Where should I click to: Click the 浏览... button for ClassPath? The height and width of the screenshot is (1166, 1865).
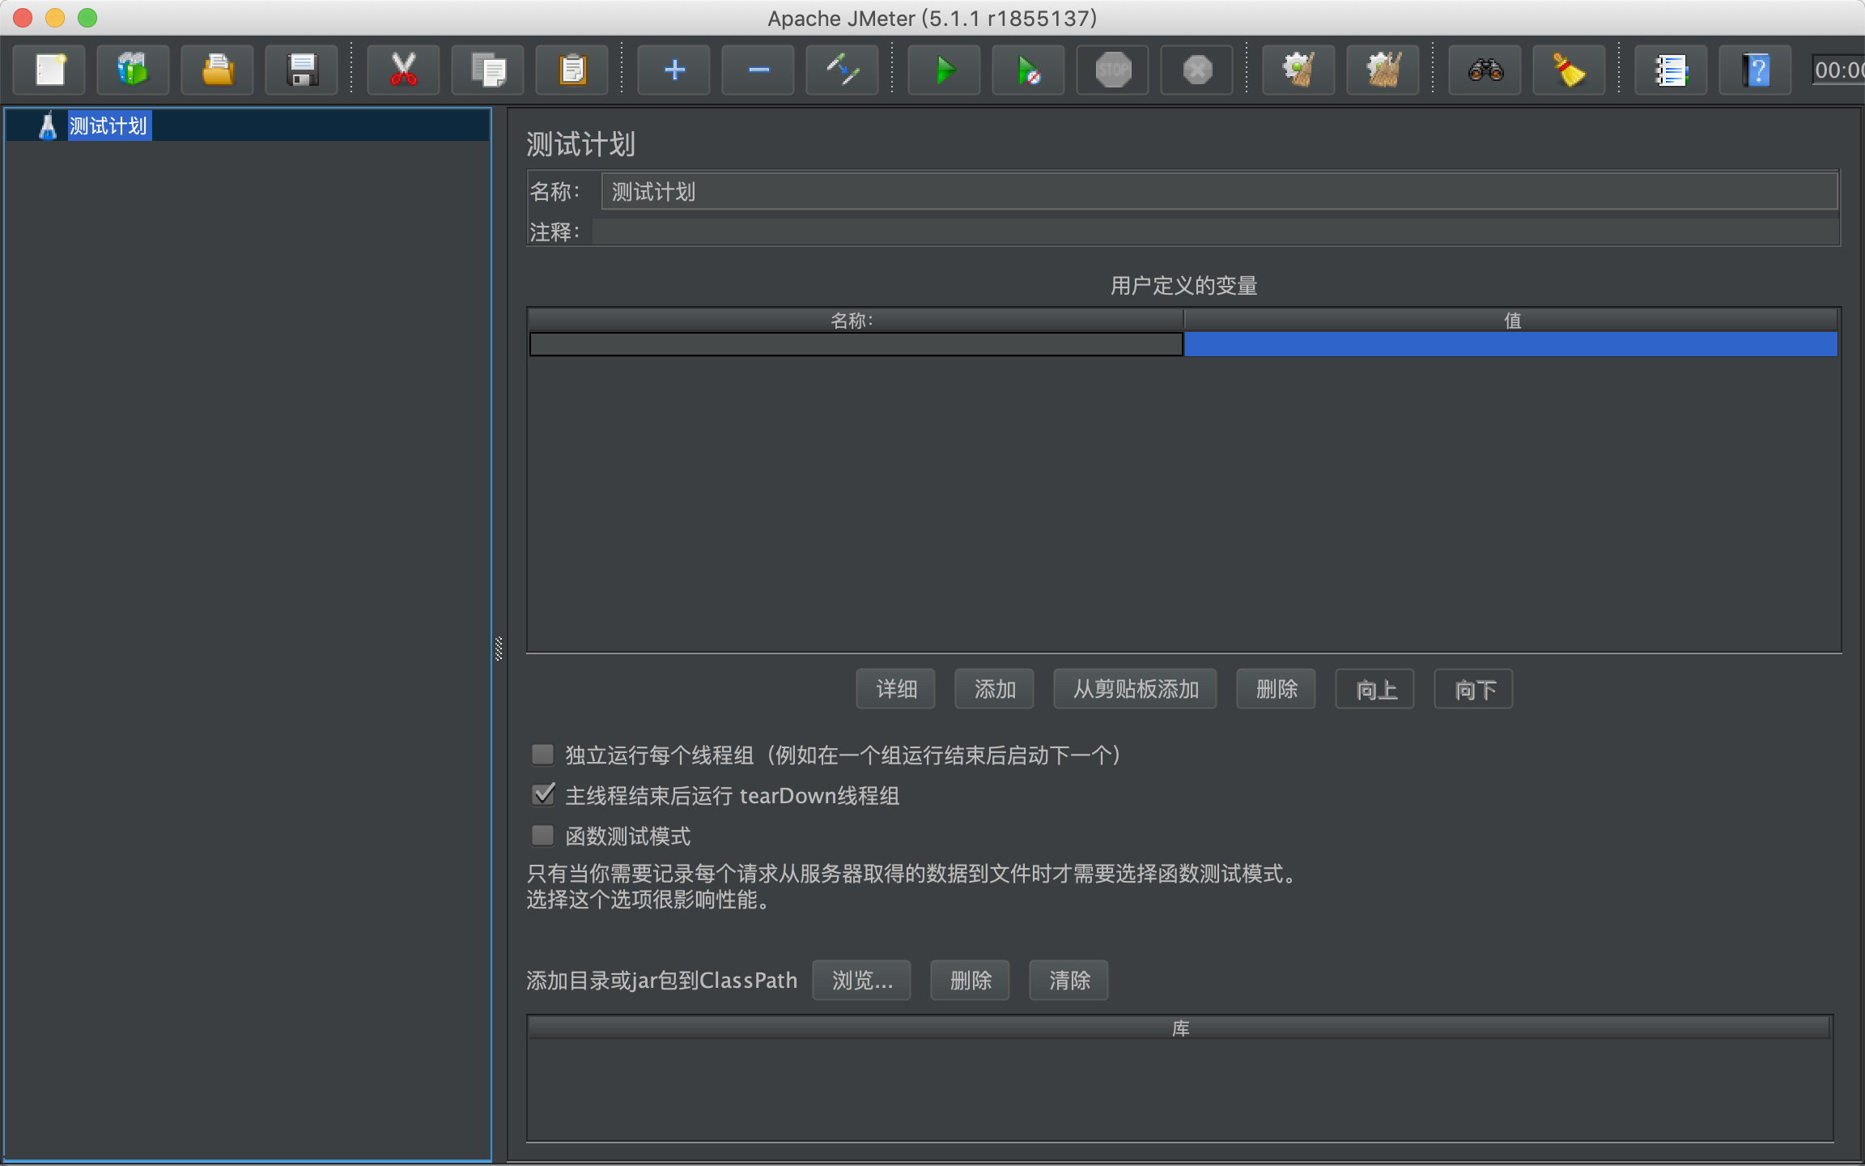(861, 981)
